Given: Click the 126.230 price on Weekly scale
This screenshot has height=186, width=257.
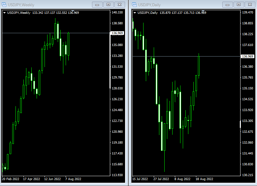Looking at the screenshot, I should 117,99.
